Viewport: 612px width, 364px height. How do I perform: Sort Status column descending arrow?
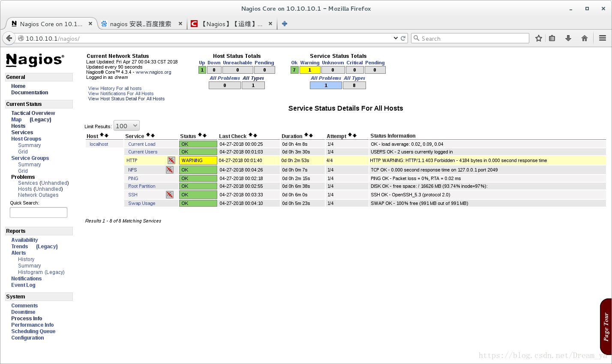point(204,135)
